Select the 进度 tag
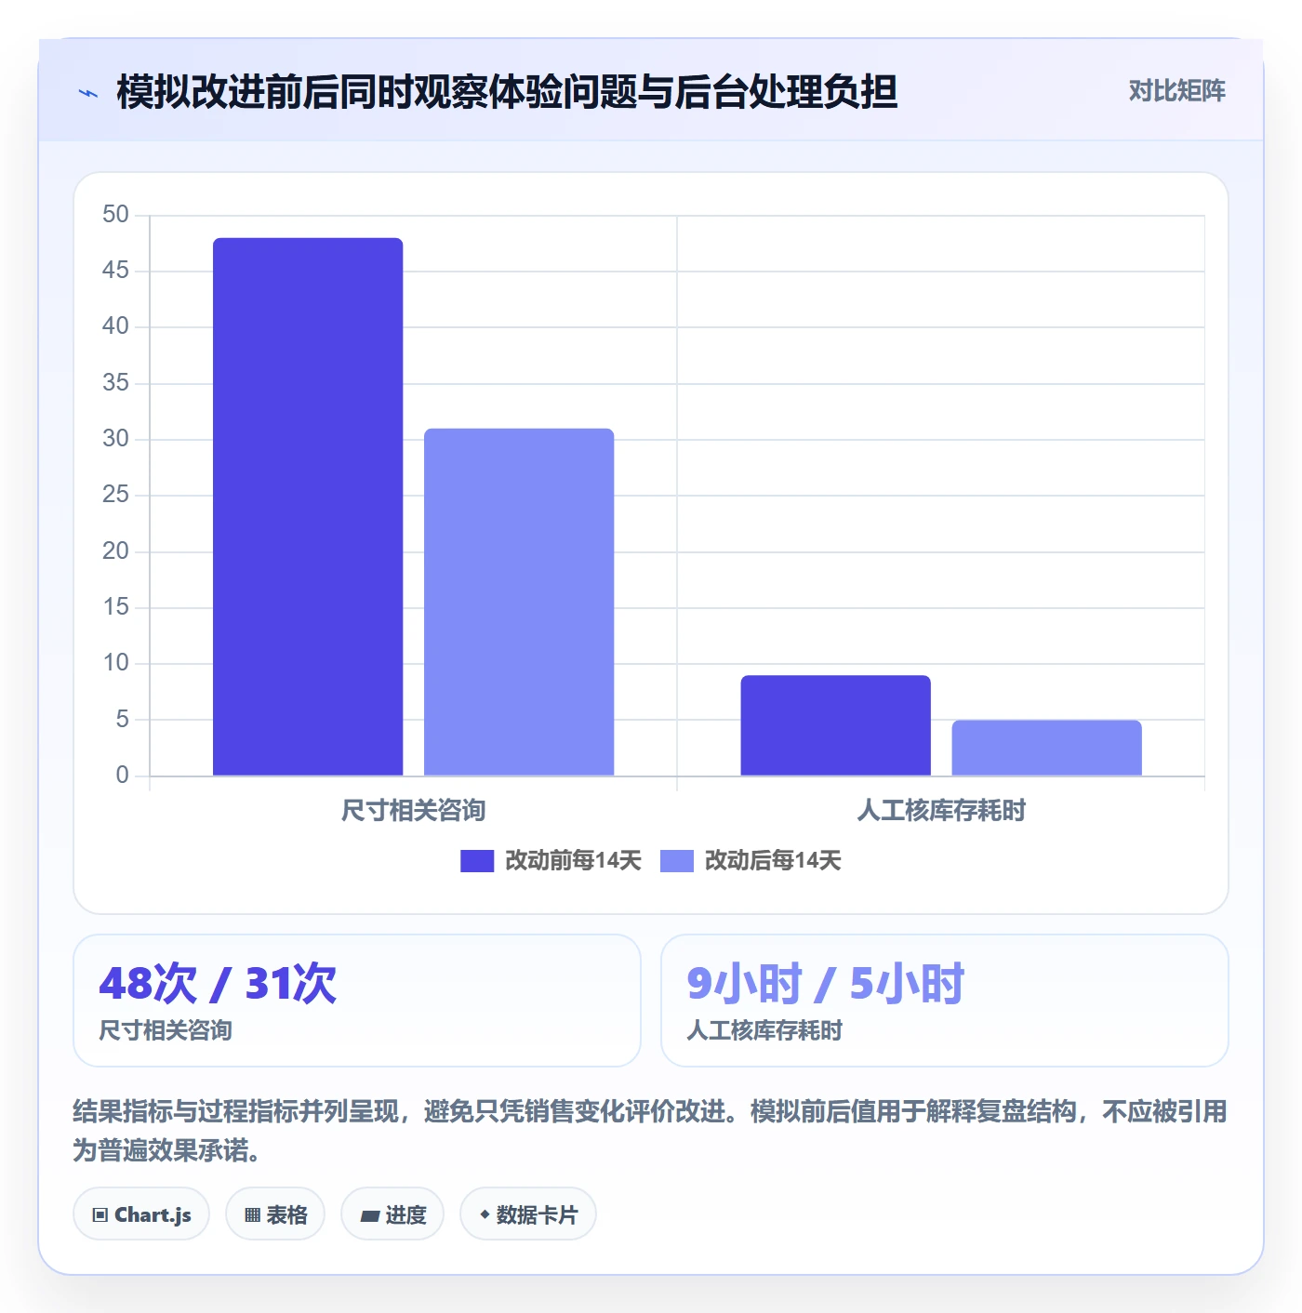Viewport: 1302px width, 1313px height. pyautogui.click(x=392, y=1214)
